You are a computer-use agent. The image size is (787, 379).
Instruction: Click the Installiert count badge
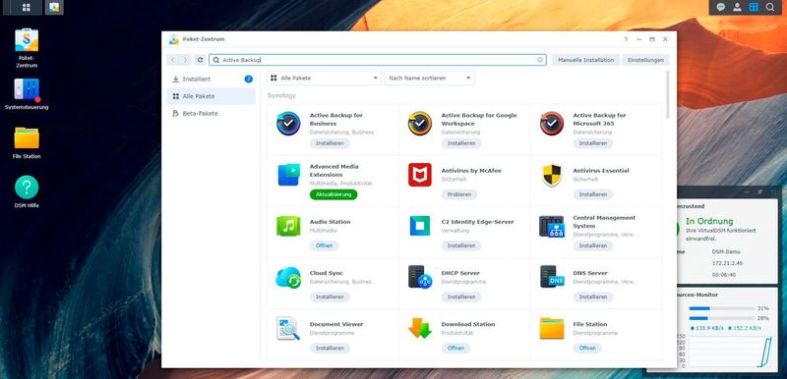(249, 80)
